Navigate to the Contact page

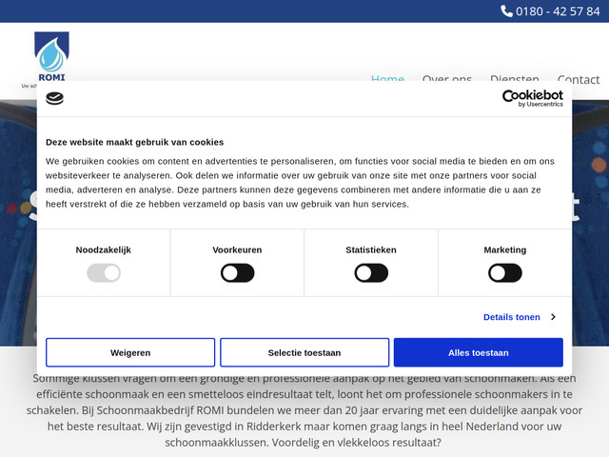pyautogui.click(x=578, y=80)
